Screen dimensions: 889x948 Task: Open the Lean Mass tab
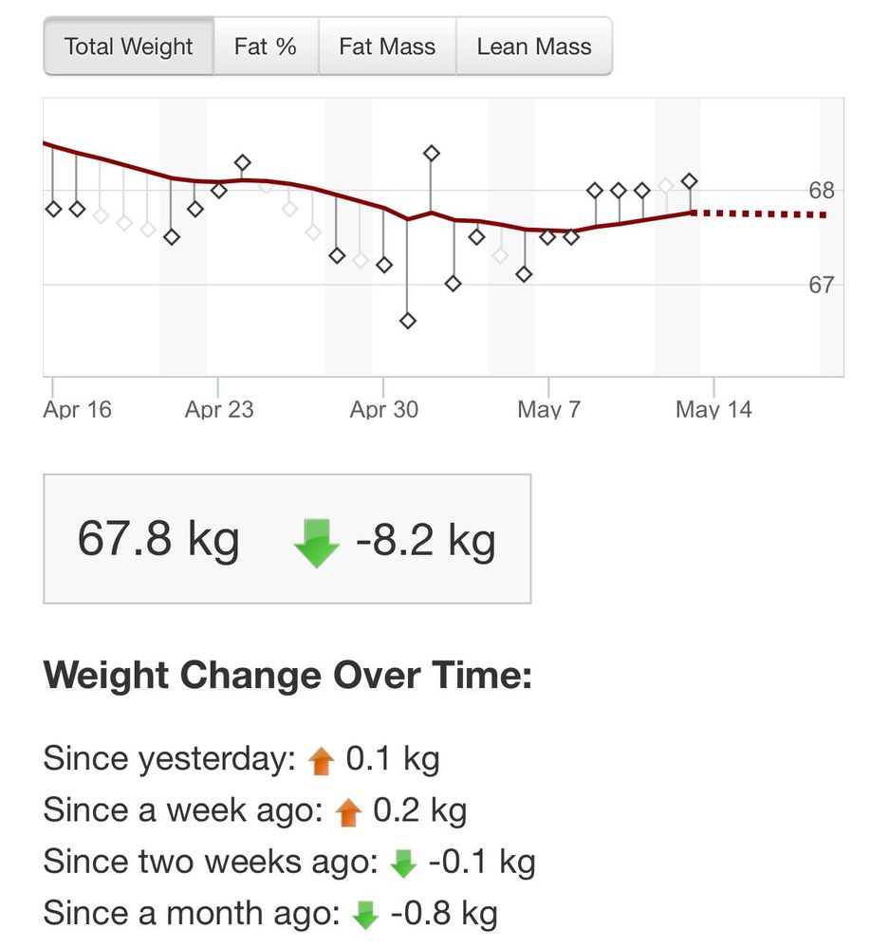coord(533,46)
